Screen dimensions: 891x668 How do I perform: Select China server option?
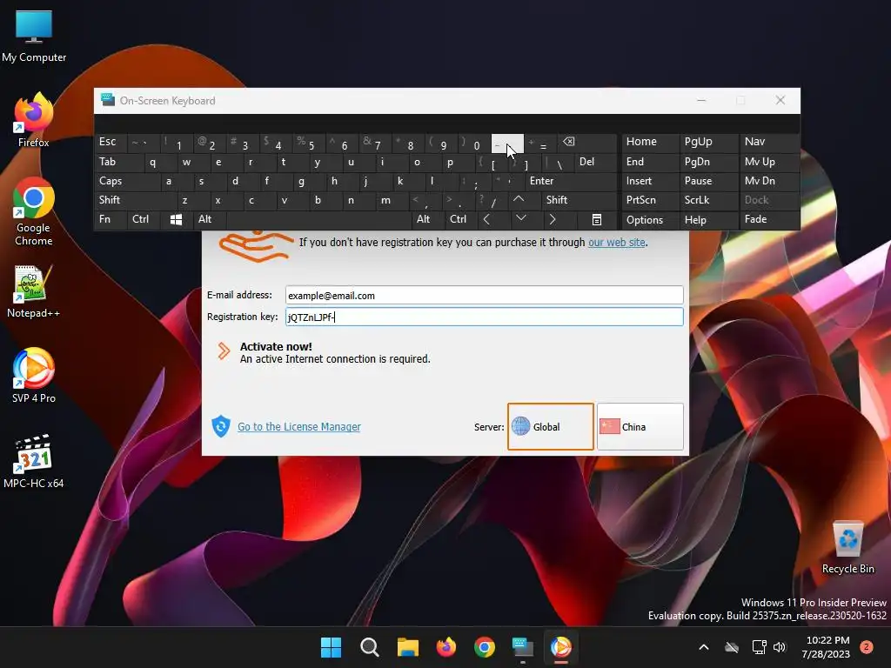tap(640, 426)
